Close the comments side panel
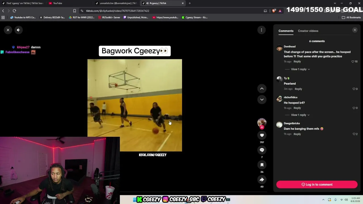The image size is (363, 204). [355, 30]
